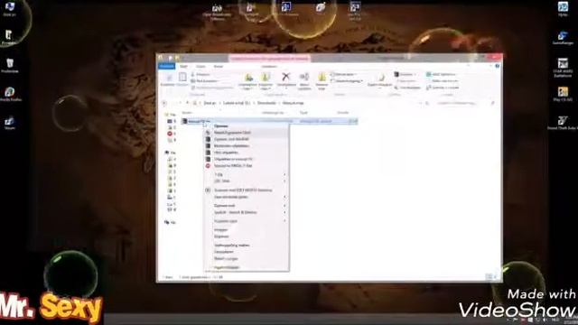The height and width of the screenshot is (325, 578).
Task: Click the Geschiedenis item in the ribbon
Action: (x=407, y=88)
